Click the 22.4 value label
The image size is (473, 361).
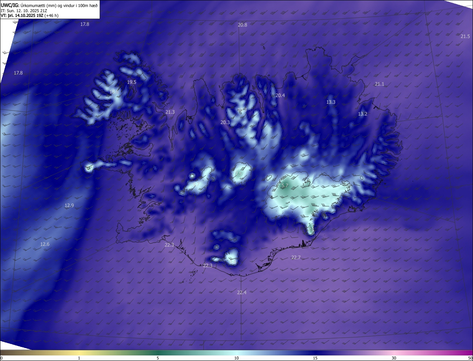point(242,292)
